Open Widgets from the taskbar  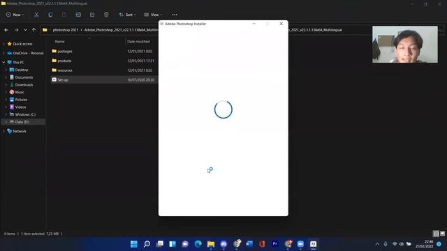point(173,244)
